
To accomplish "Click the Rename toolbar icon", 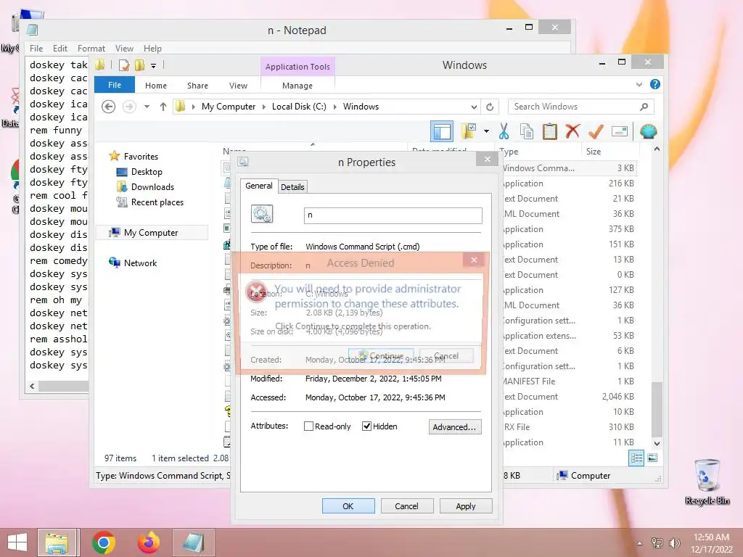I will tap(620, 131).
